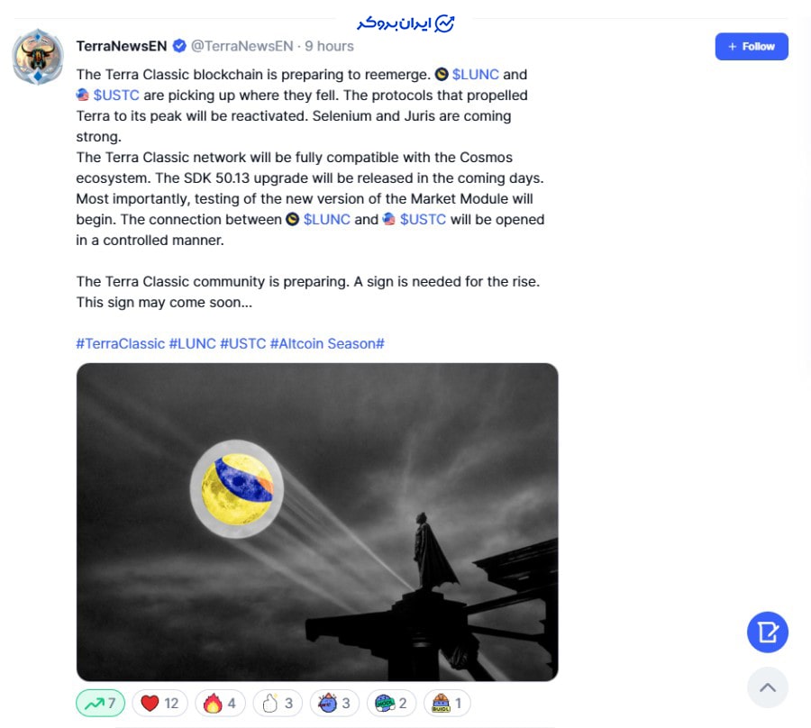Select the BUIDL reaction with count 1
This screenshot has width=811, height=728.
pyautogui.click(x=447, y=703)
